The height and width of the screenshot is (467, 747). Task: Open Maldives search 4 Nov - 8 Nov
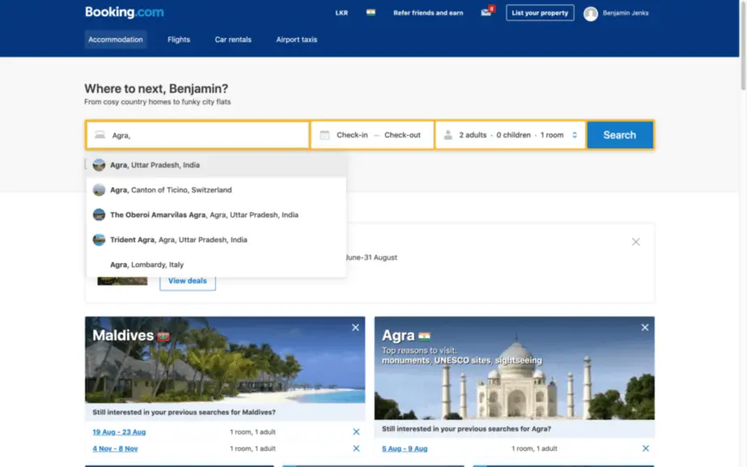point(116,449)
